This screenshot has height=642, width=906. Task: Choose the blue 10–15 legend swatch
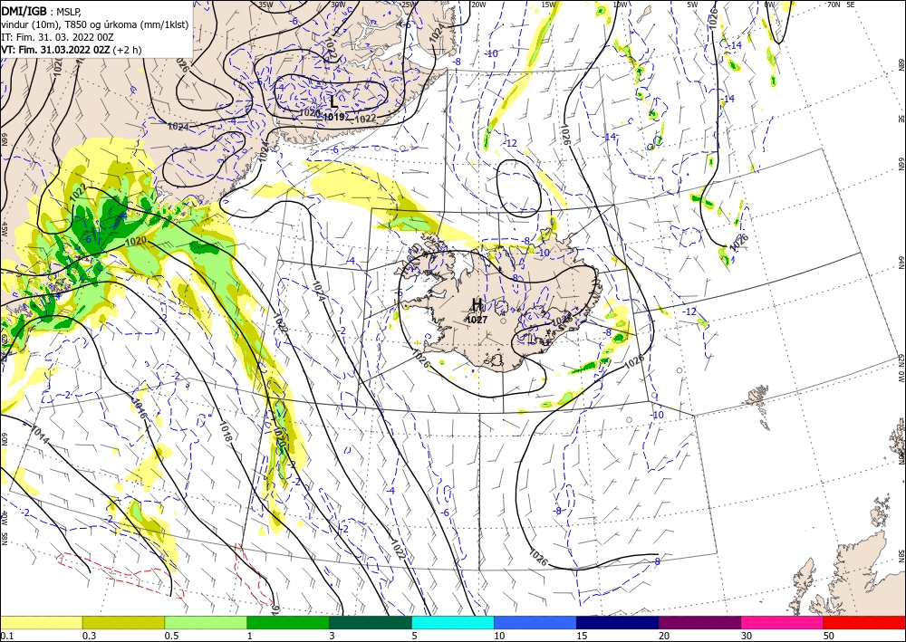[535, 622]
